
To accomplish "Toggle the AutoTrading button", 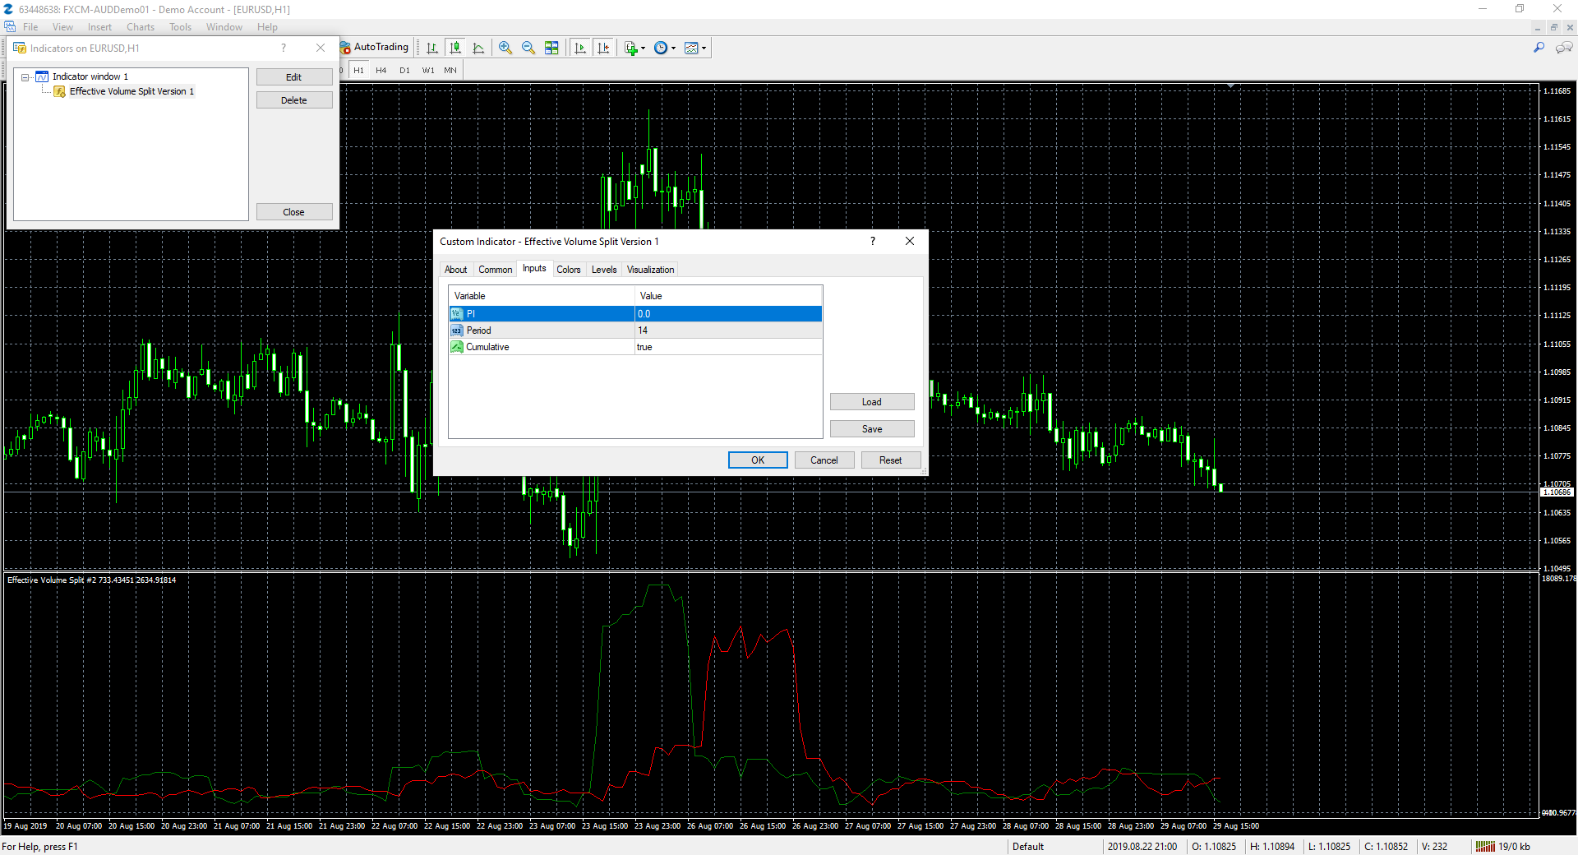I will coord(375,48).
